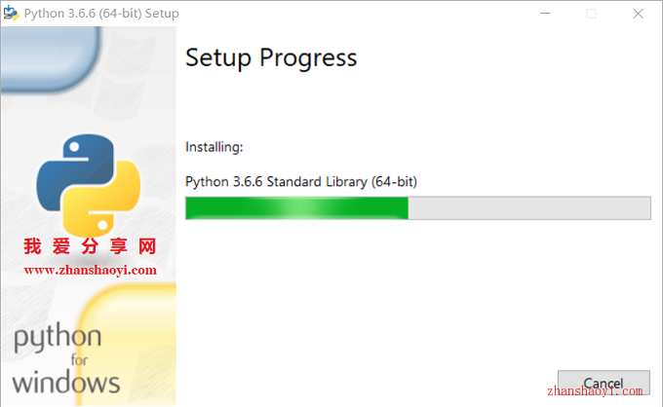
Task: Click the blue rounded shape in sidebar banner
Action: point(51,58)
